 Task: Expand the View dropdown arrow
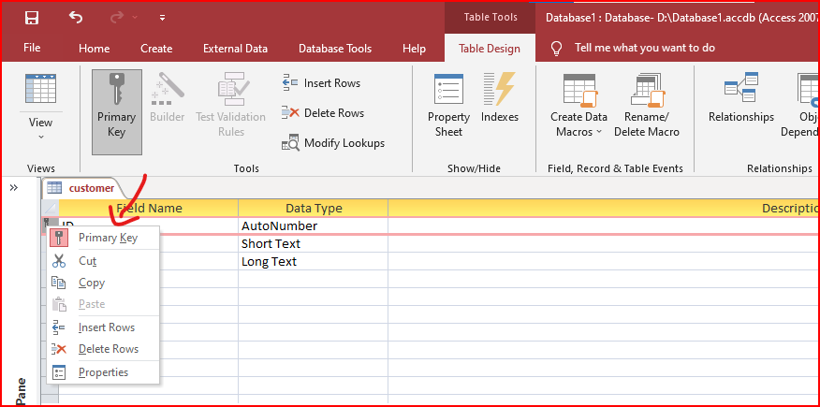41,137
